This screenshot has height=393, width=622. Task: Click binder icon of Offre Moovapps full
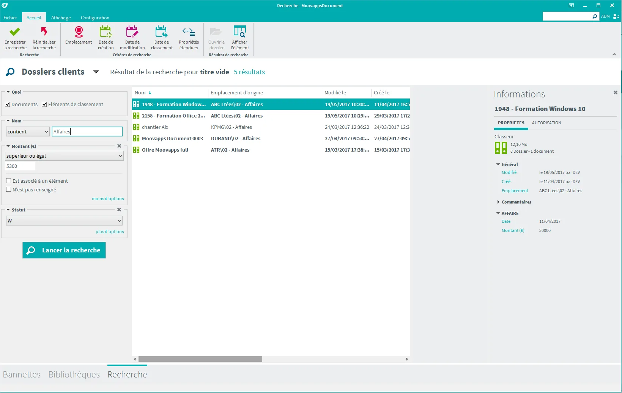point(136,150)
